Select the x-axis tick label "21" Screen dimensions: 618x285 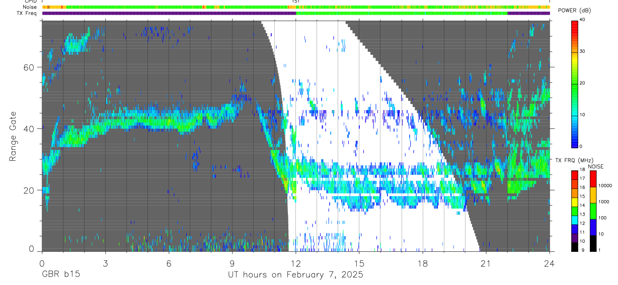[486, 263]
